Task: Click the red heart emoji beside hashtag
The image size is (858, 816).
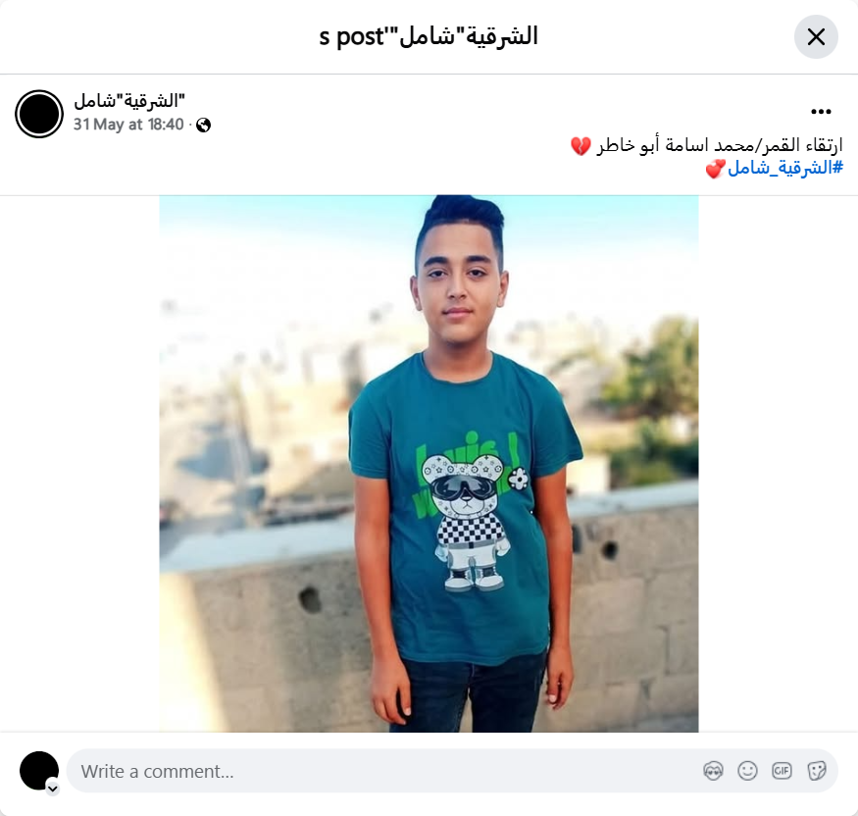Action: pos(715,169)
